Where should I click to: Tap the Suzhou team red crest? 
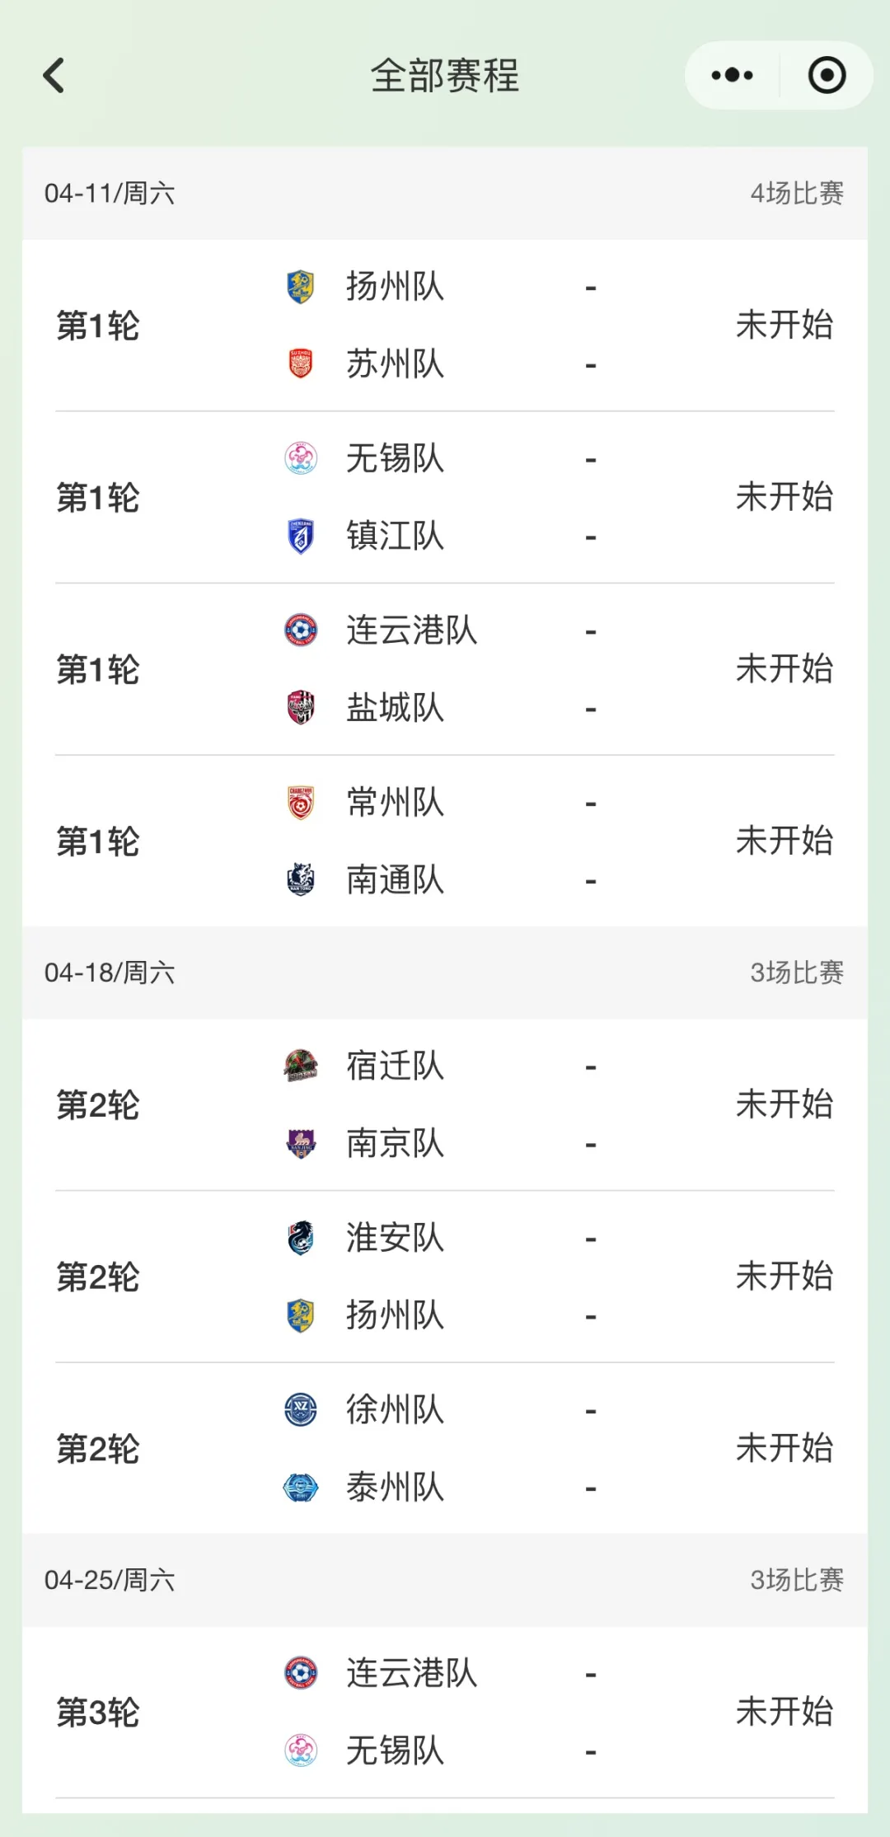(301, 363)
